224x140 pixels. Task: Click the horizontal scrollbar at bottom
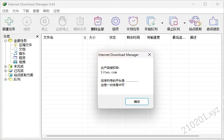(x=123, y=136)
